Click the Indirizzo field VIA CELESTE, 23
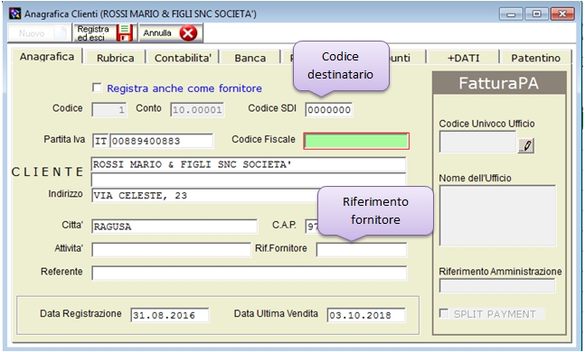This screenshot has height=352, width=585. [x=204, y=196]
